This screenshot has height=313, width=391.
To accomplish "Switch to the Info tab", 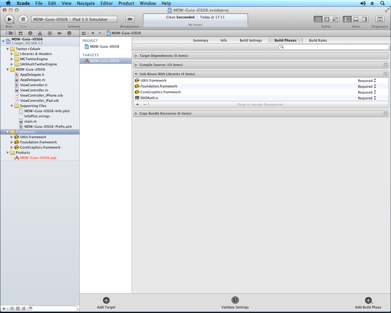I will (224, 40).
